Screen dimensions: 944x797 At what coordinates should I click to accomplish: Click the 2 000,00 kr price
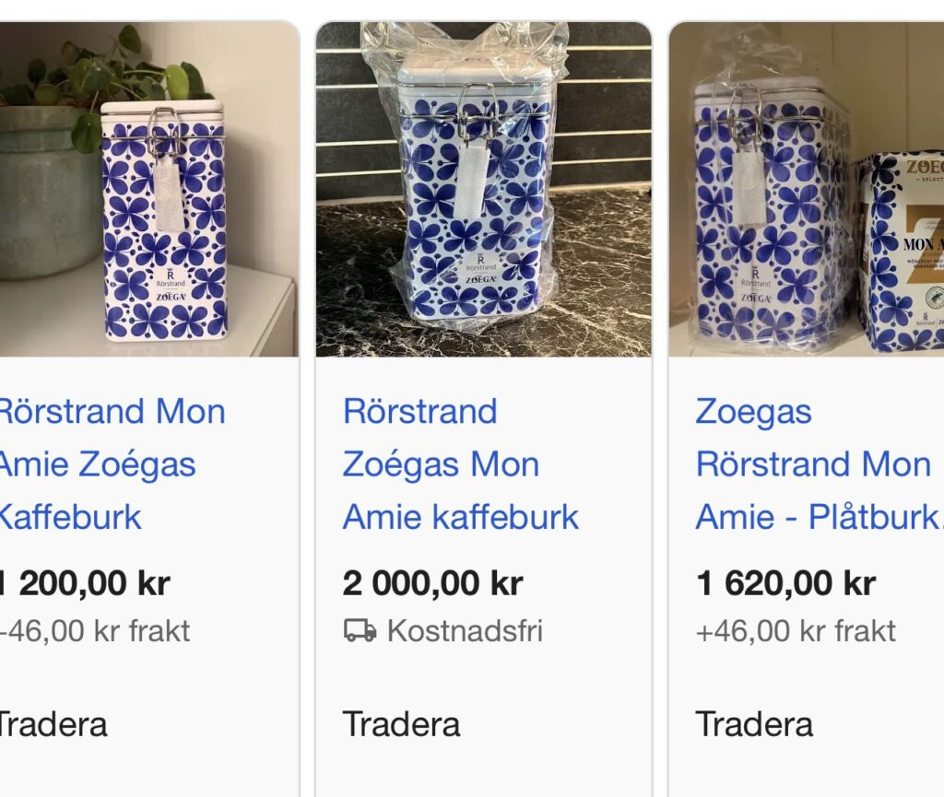[432, 582]
